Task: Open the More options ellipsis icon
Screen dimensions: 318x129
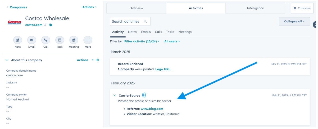Action: click(88, 40)
